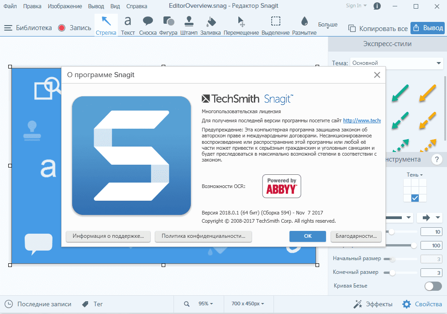447x314 pixels.
Task: Open the Тема Основной dropdown
Action: coord(396,63)
